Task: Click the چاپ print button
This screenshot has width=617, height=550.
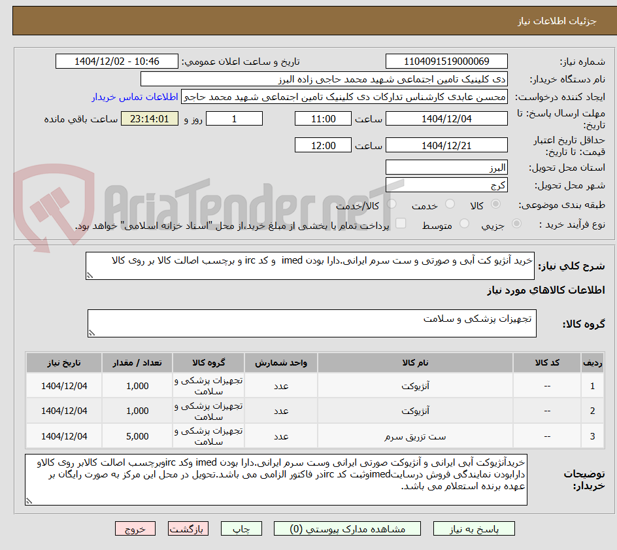Action: tap(241, 528)
